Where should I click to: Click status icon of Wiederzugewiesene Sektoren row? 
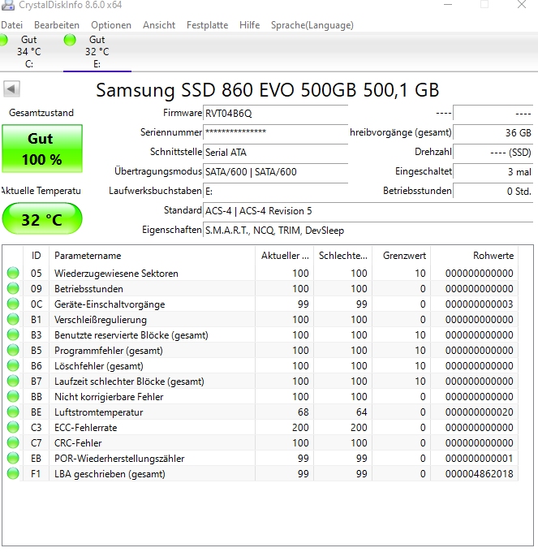(13, 274)
